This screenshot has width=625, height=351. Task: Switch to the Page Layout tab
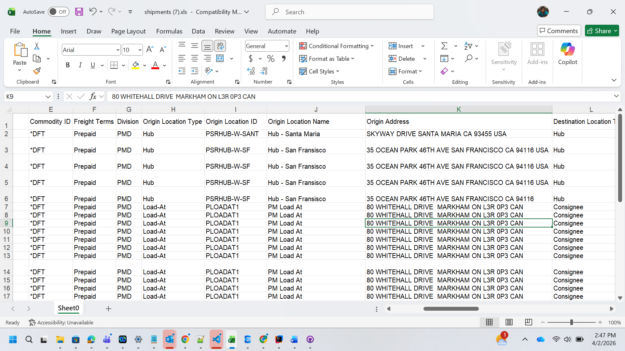coord(128,31)
